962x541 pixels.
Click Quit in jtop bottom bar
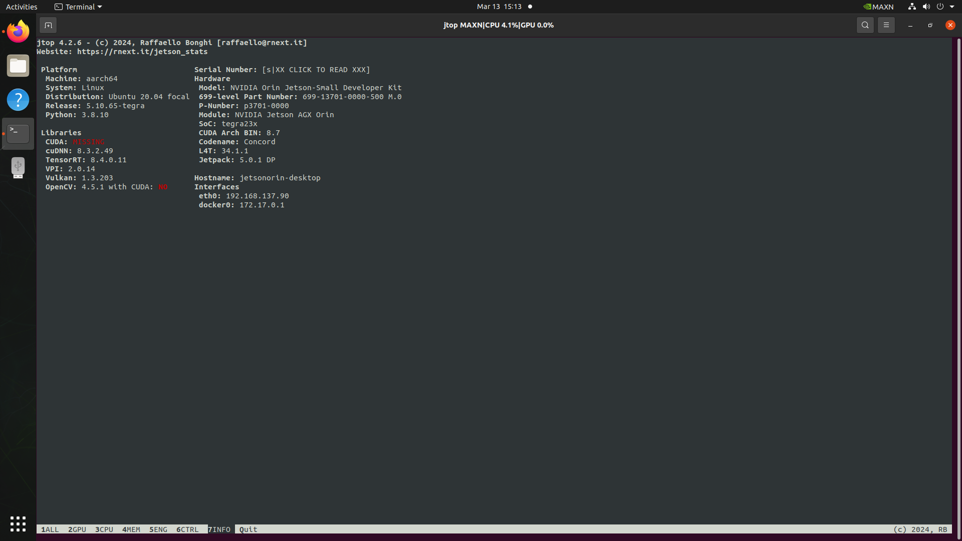pos(248,529)
